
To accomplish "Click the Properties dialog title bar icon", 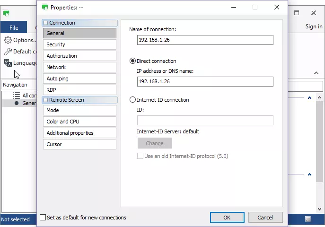I will point(44,7).
